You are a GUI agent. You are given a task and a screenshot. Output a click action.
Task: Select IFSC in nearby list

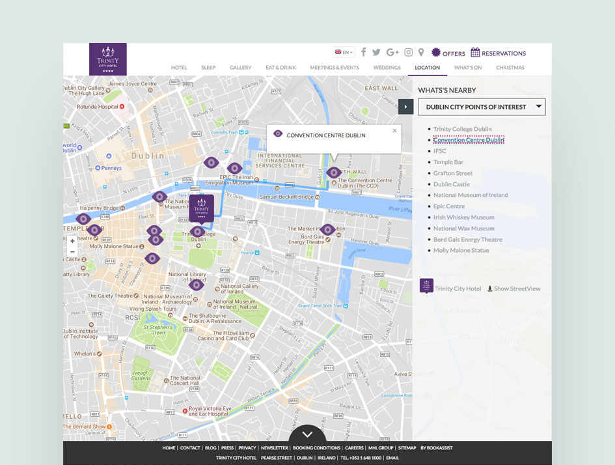[x=440, y=151]
